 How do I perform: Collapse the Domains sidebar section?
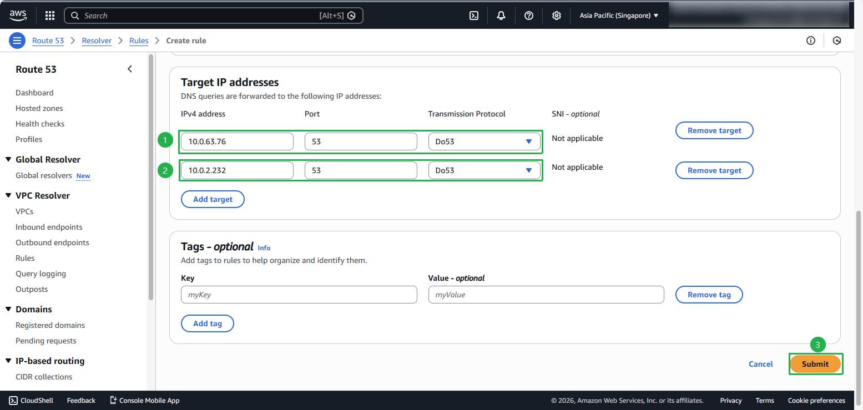[8, 310]
